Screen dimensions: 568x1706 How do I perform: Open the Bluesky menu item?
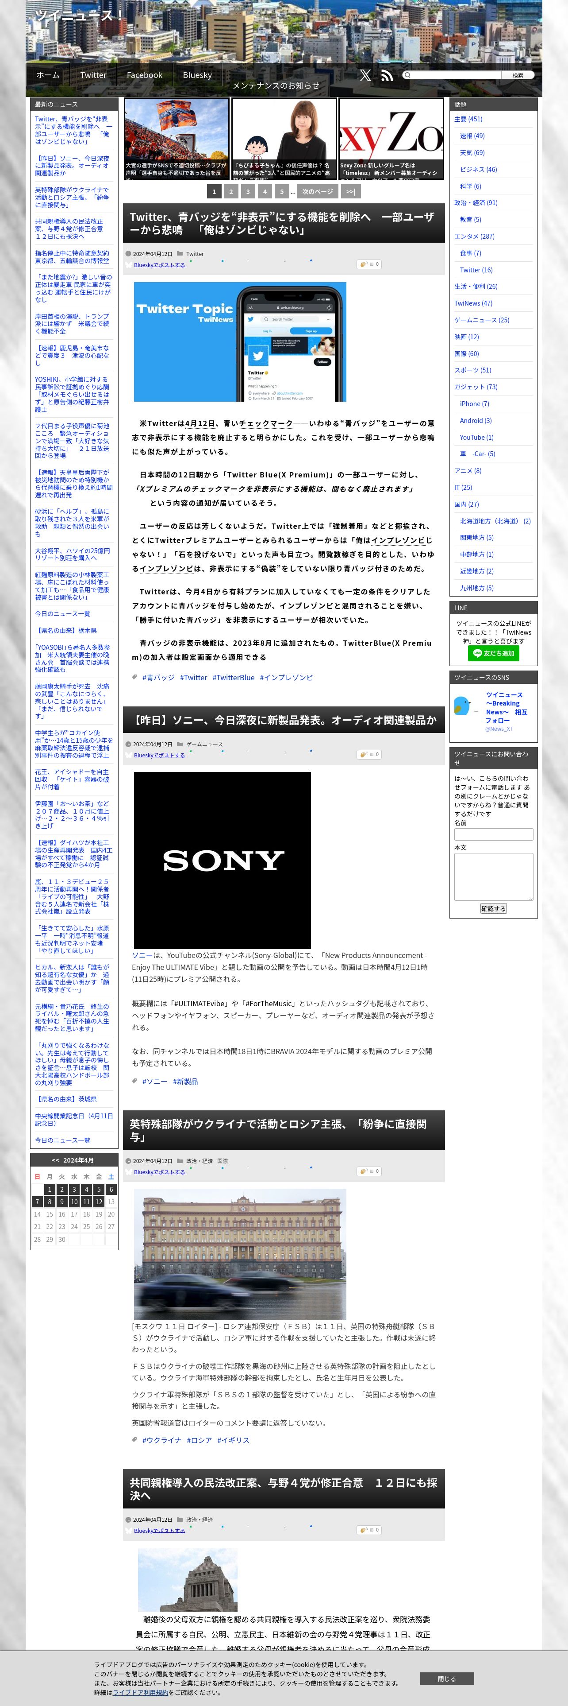[197, 75]
